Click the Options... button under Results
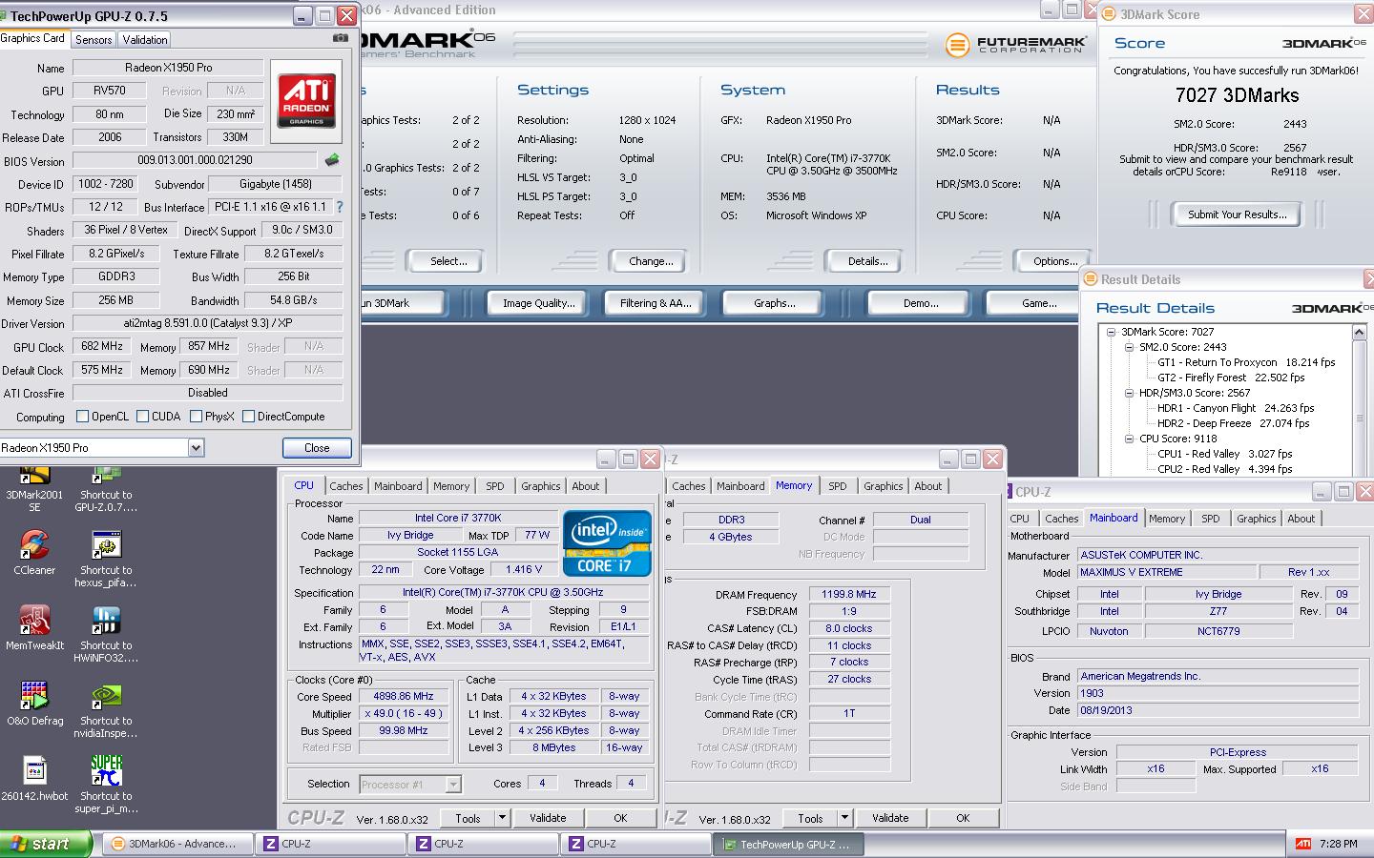 point(1054,261)
